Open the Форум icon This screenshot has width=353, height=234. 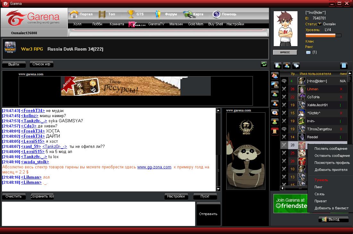tap(158, 14)
